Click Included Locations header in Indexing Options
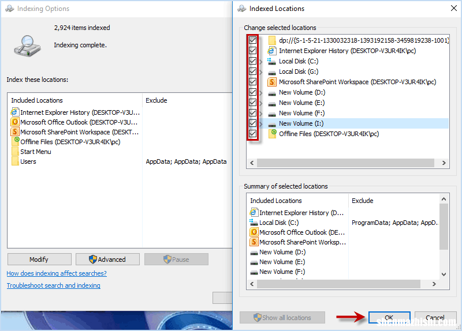This screenshot has width=462, height=331. (37, 100)
